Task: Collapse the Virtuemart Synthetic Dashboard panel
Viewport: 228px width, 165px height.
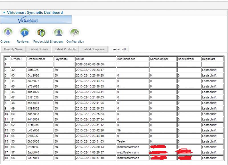Action: pyautogui.click(x=4, y=13)
